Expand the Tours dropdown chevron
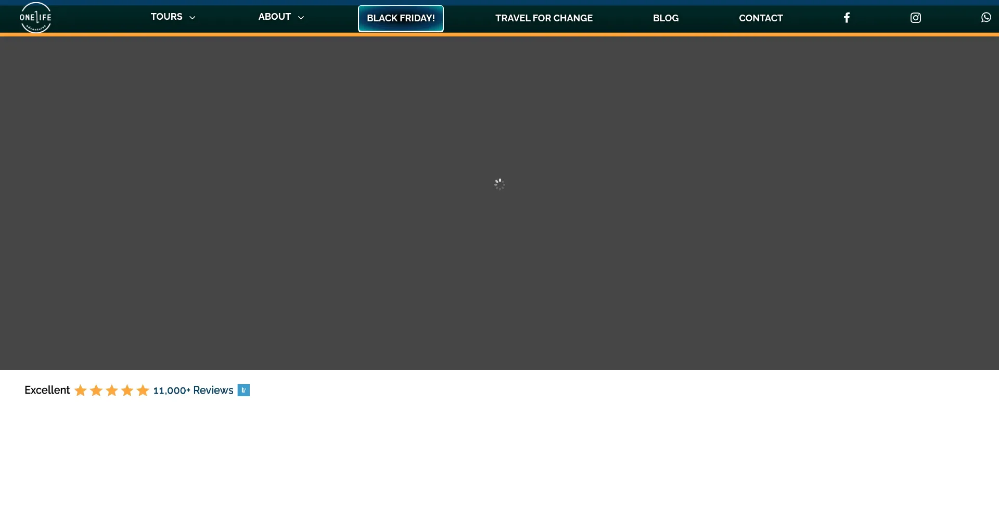Viewport: 999px width, 517px height. click(x=193, y=18)
